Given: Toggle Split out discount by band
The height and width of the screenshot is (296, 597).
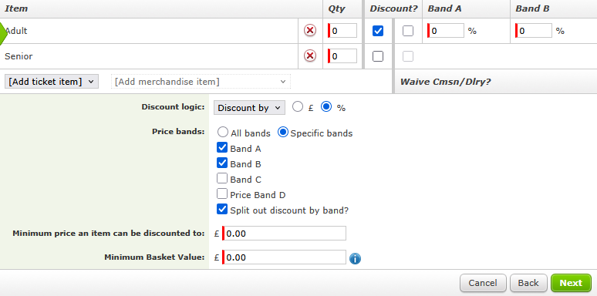Looking at the screenshot, I should (x=222, y=209).
